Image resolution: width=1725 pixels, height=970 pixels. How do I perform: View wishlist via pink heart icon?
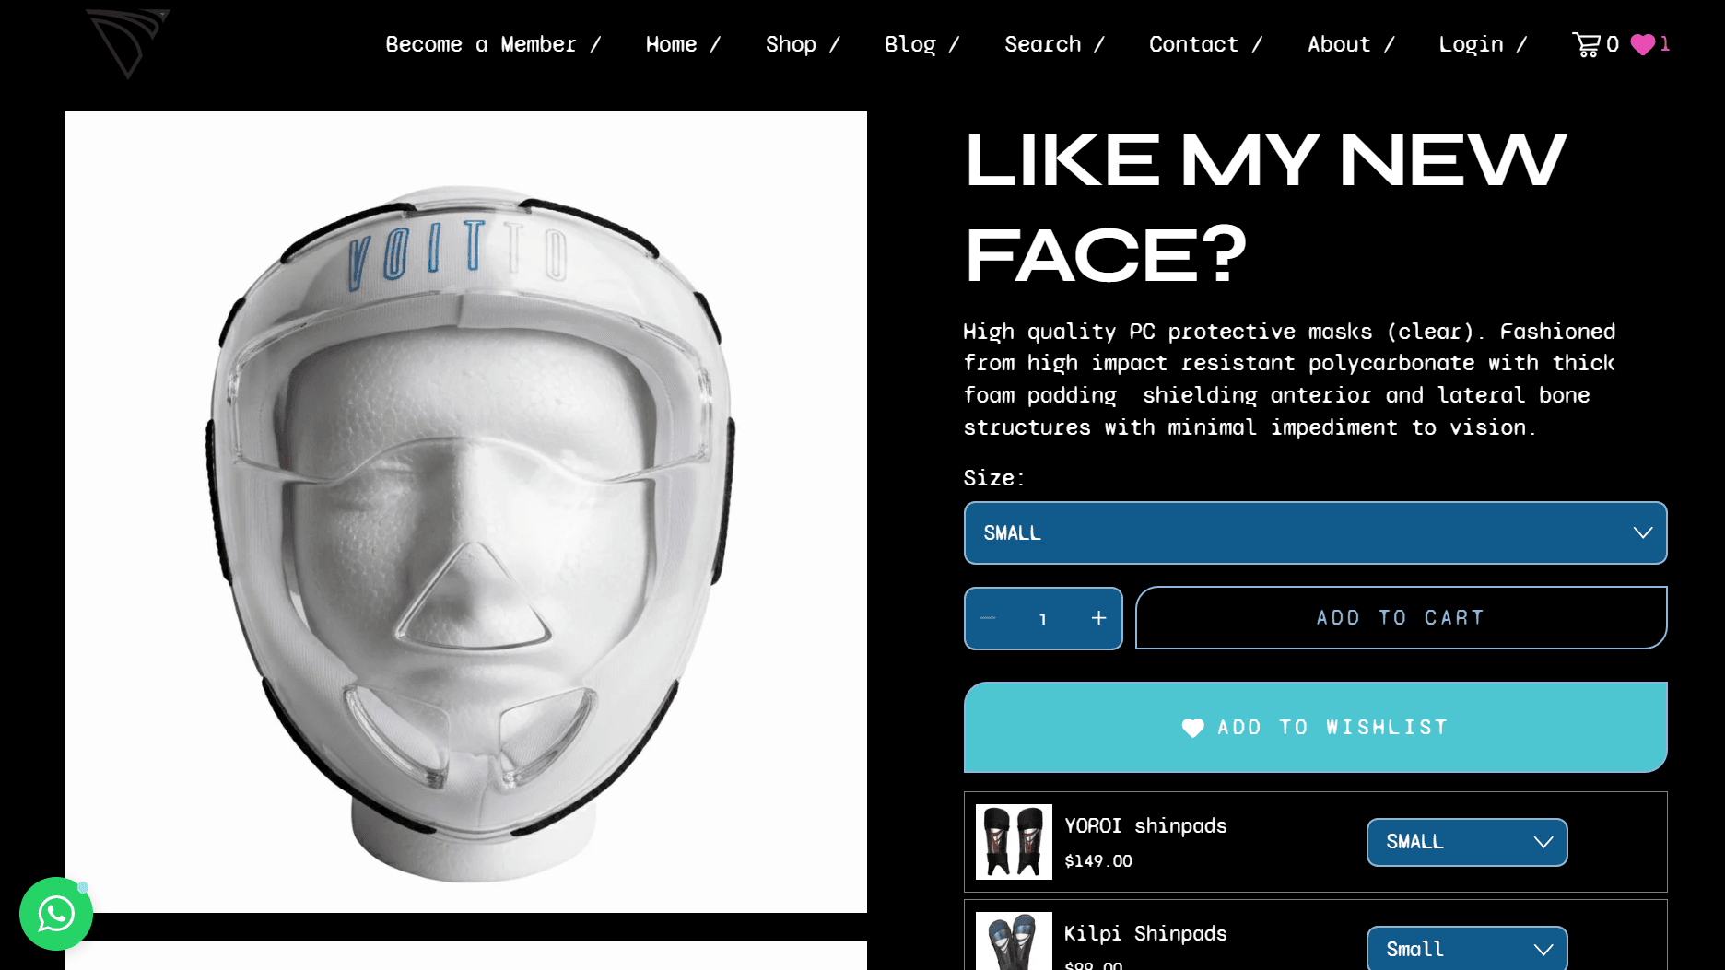click(1642, 44)
